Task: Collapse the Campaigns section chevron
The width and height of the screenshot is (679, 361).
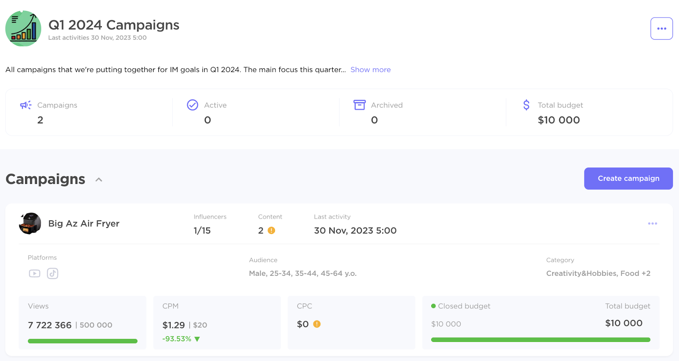Action: pos(98,180)
